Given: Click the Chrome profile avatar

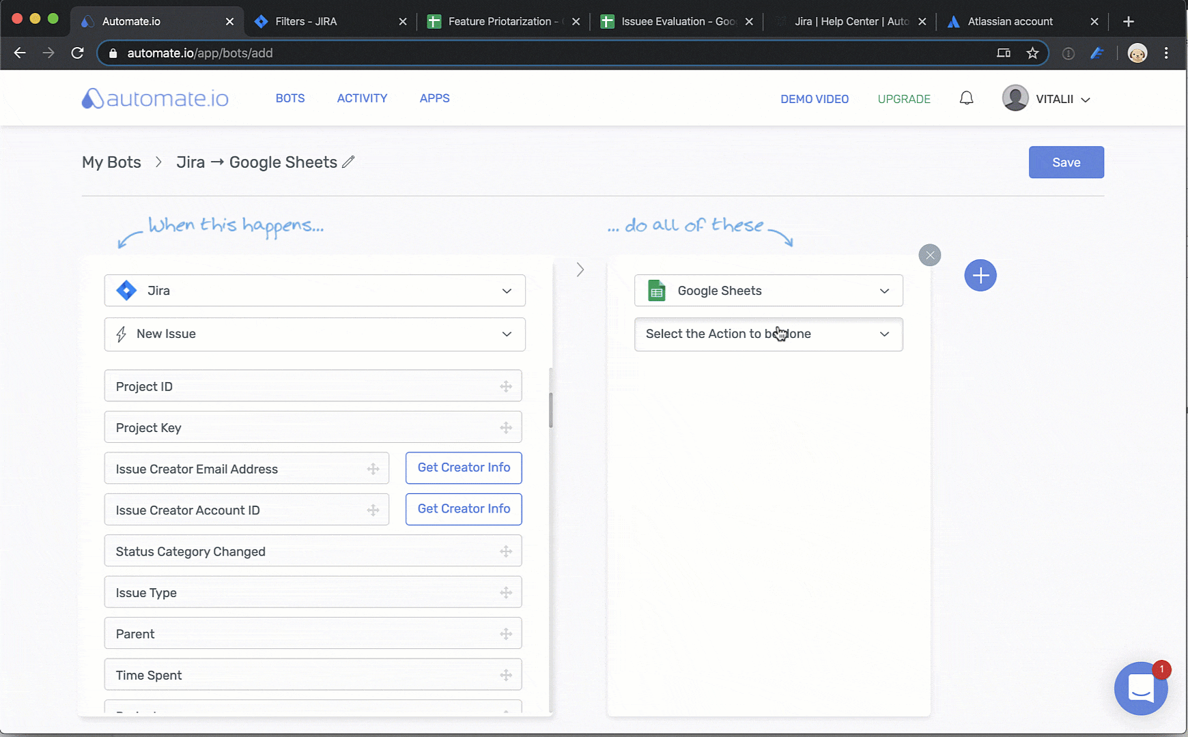Looking at the screenshot, I should click(1137, 53).
